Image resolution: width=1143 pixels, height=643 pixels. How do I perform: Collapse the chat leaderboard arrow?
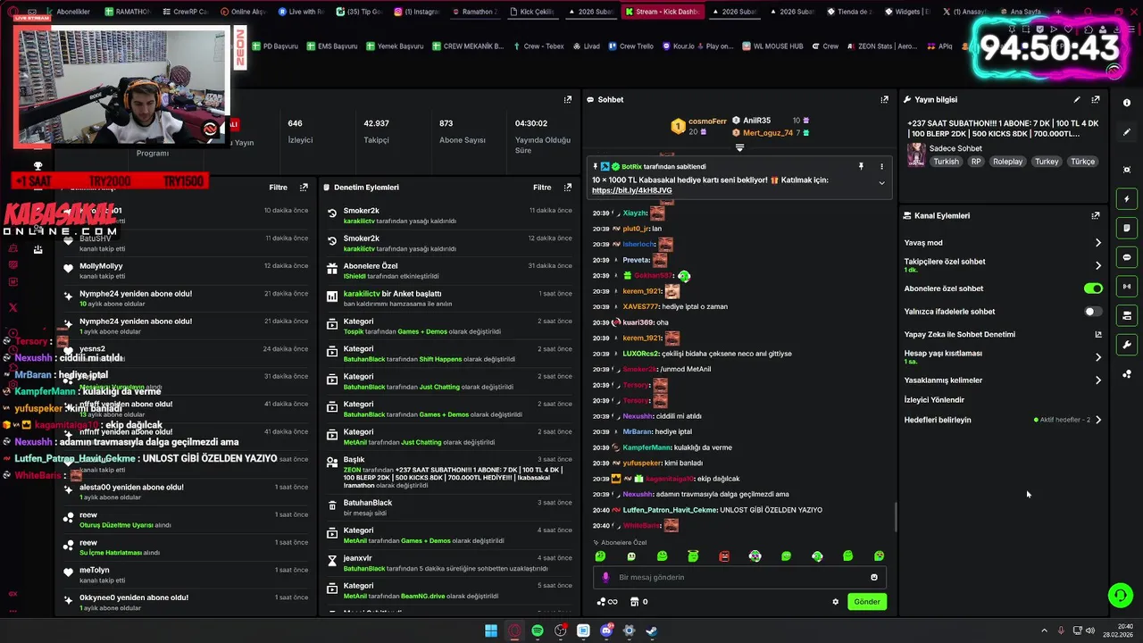739,147
